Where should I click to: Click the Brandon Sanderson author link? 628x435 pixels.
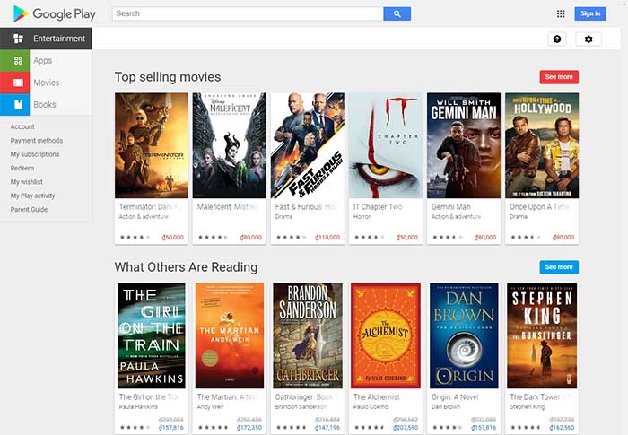301,407
